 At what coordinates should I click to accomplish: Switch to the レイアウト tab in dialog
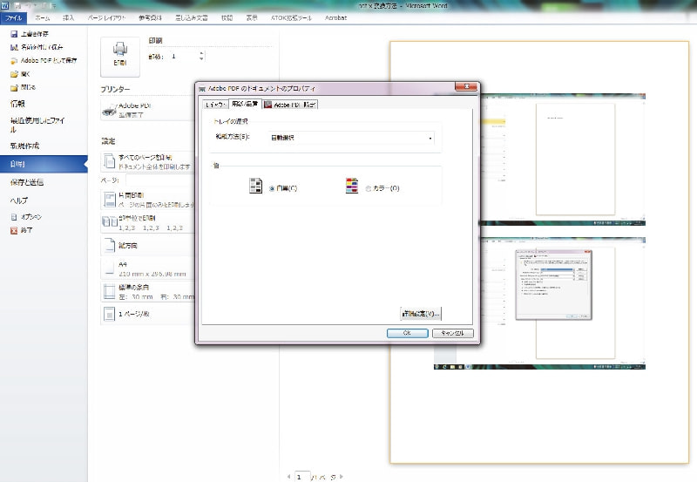coord(215,105)
